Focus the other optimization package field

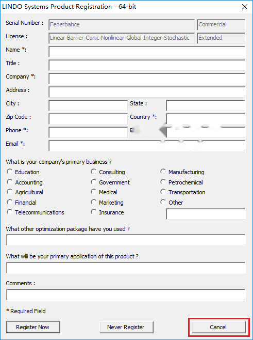(126, 240)
